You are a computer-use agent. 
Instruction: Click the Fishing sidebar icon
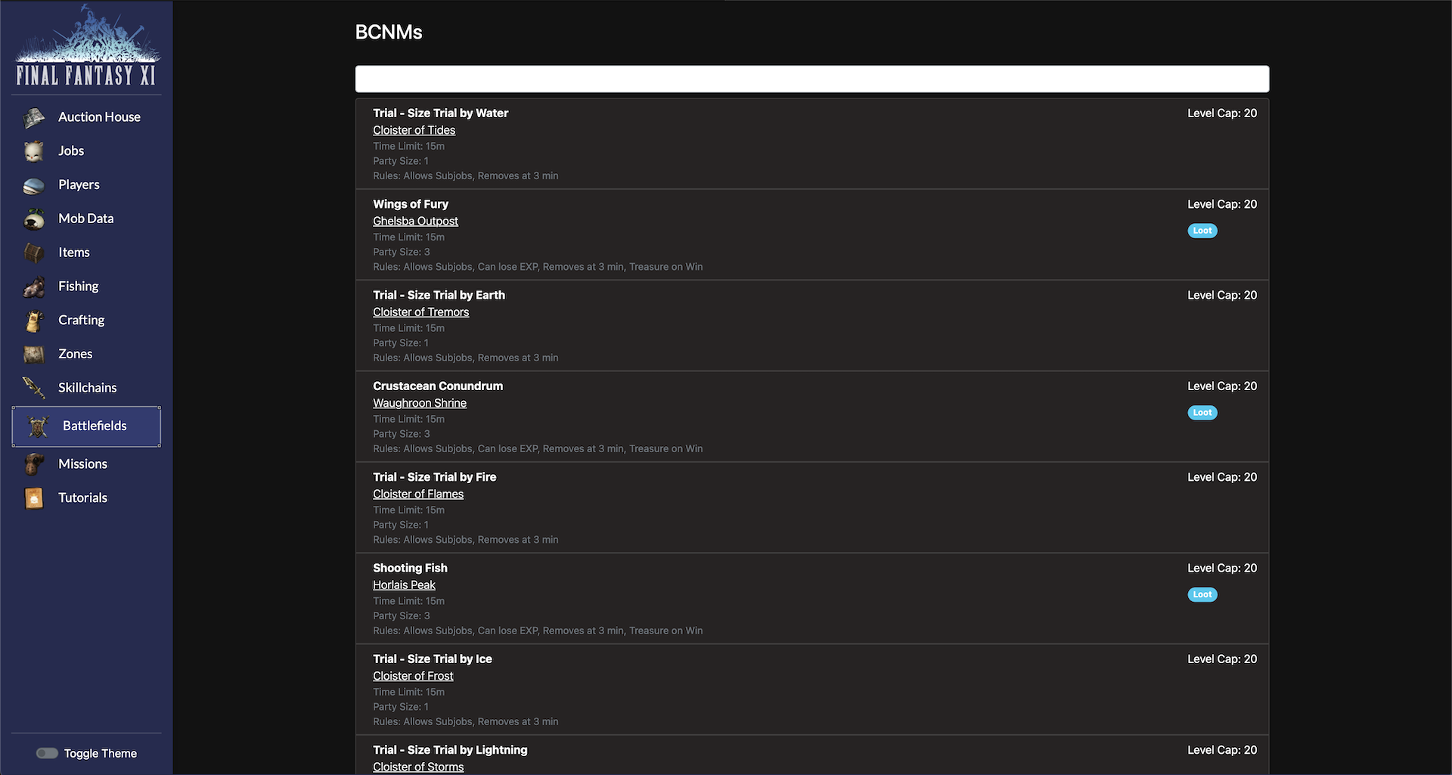(34, 287)
